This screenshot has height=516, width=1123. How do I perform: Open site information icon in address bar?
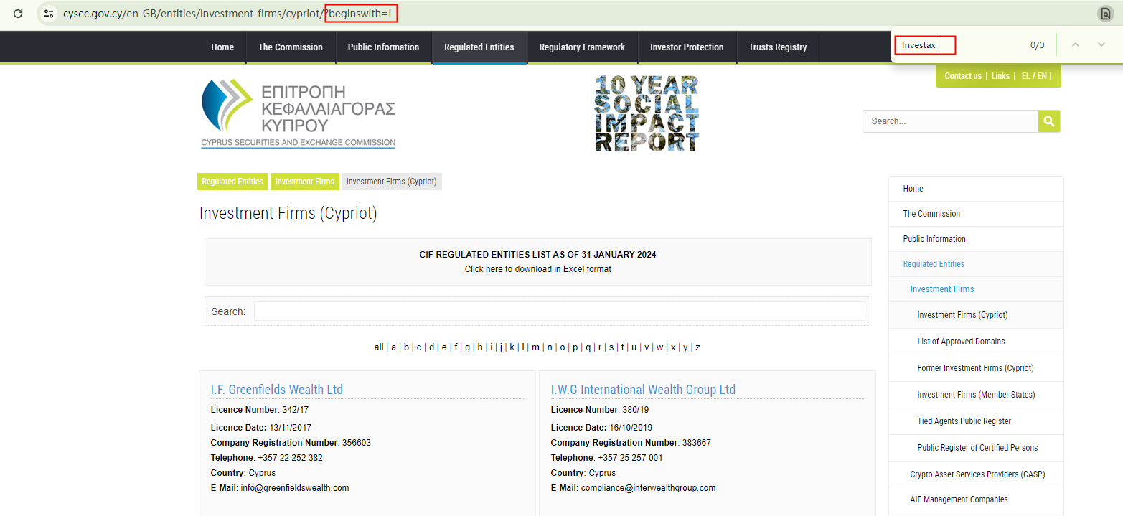point(49,13)
